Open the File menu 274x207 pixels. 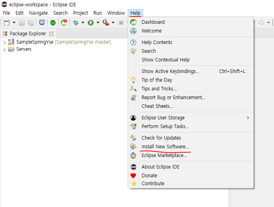pyautogui.click(x=6, y=13)
